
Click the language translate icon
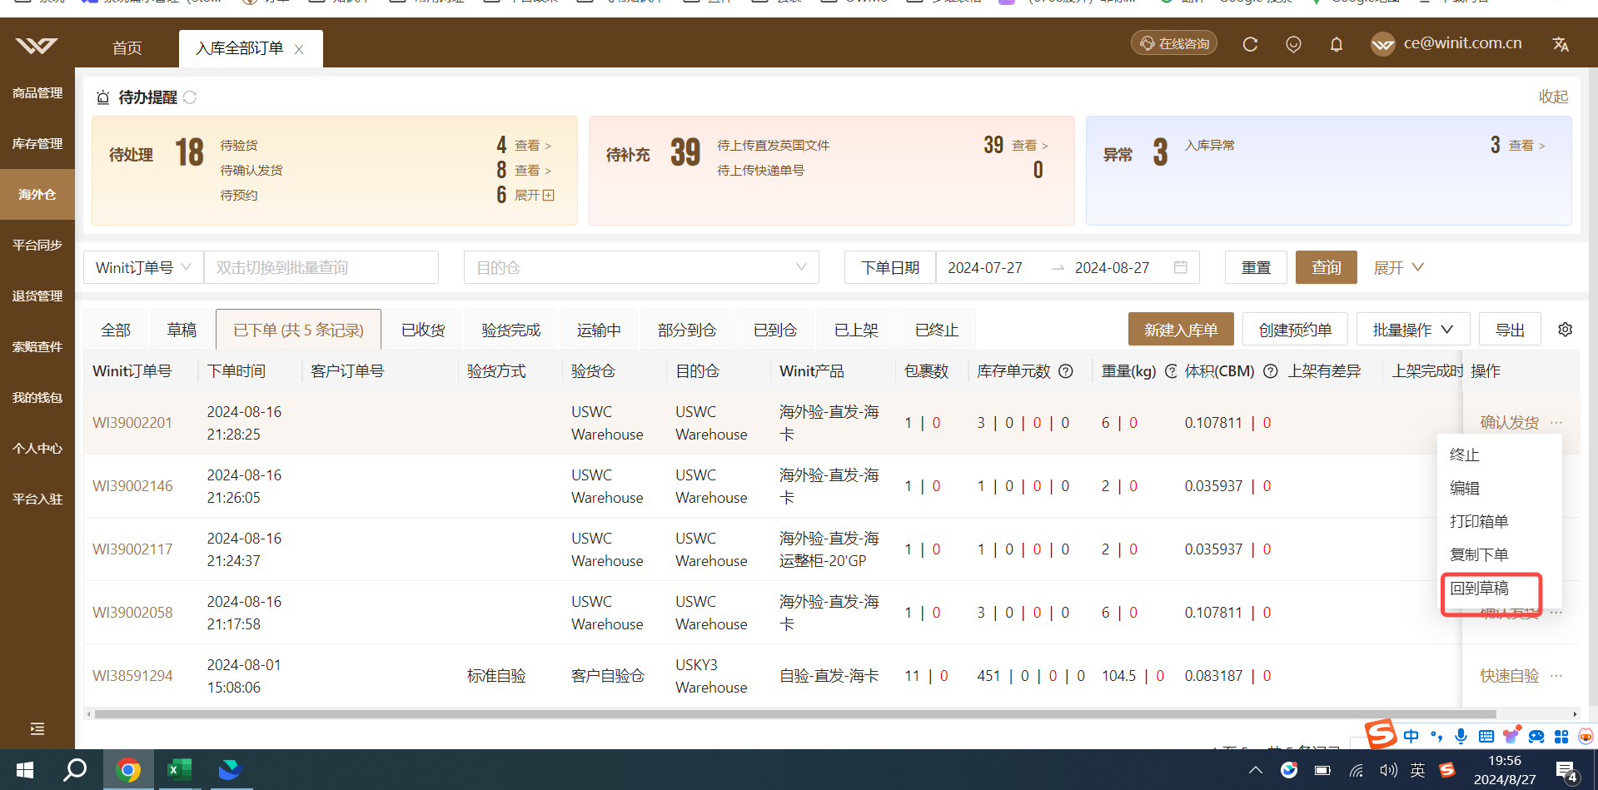point(1561,44)
